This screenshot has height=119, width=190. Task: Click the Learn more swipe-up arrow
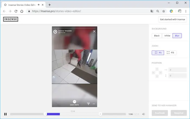(74, 102)
